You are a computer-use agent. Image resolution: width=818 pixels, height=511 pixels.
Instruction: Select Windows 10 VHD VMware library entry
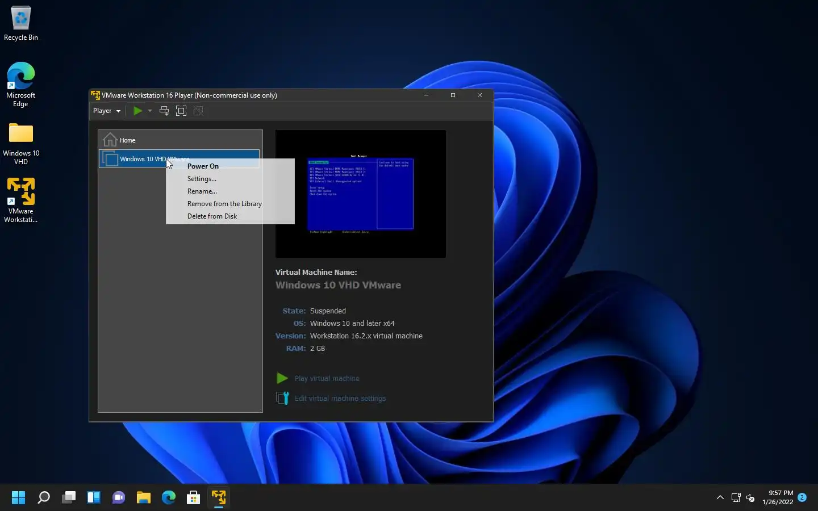pyautogui.click(x=180, y=158)
